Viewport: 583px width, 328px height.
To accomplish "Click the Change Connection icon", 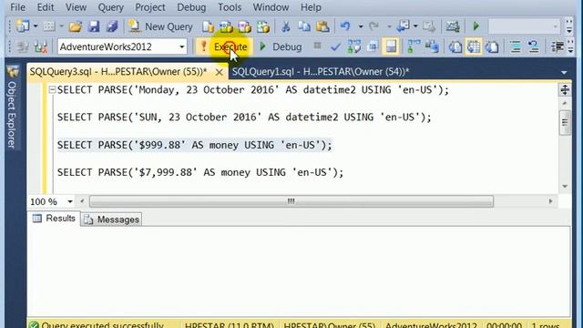I will (41, 46).
